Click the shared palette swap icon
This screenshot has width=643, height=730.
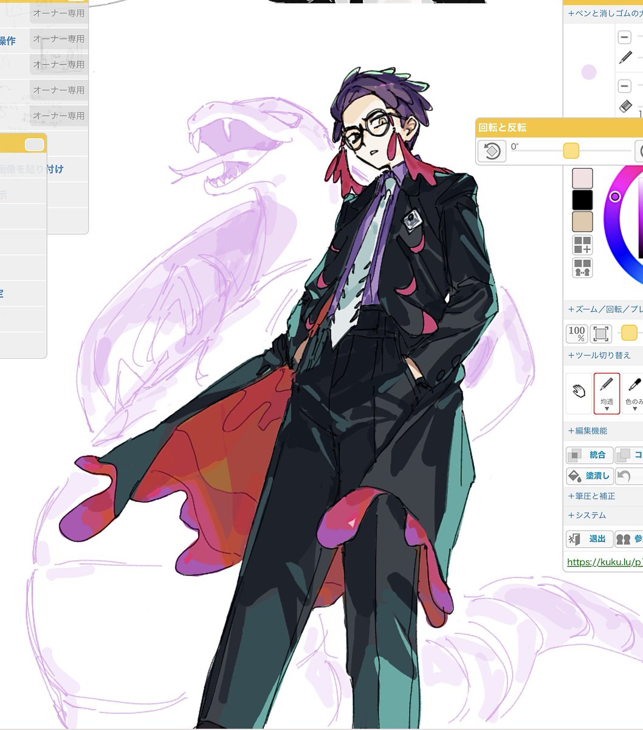click(x=582, y=267)
